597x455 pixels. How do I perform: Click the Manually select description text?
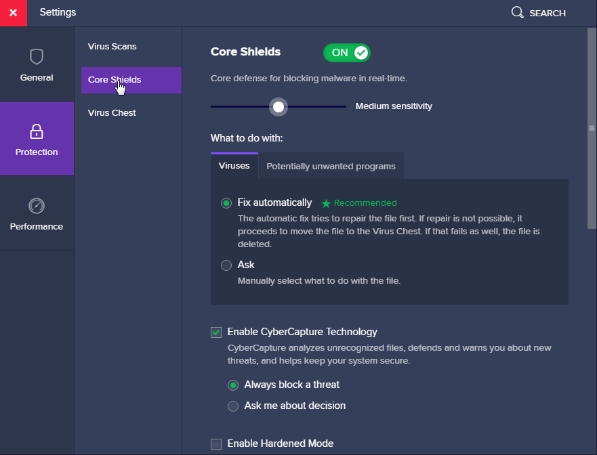[319, 281]
